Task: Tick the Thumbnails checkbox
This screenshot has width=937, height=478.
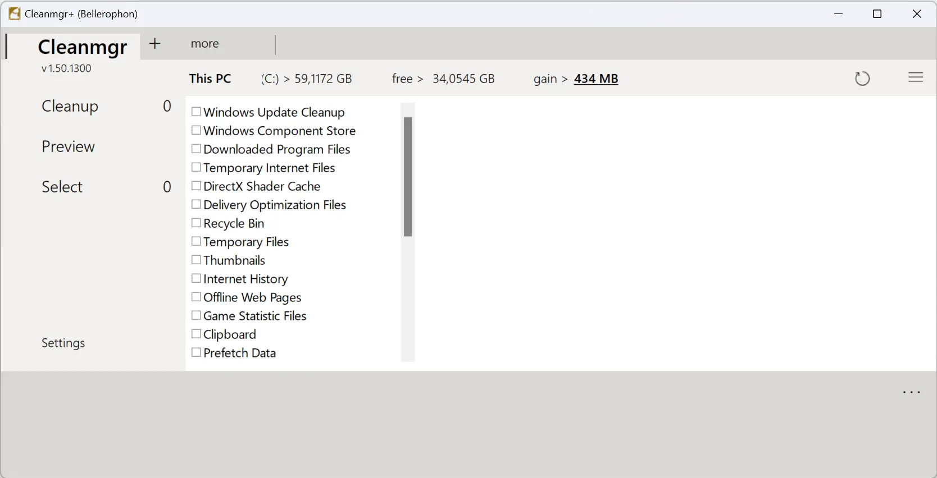Action: tap(196, 260)
